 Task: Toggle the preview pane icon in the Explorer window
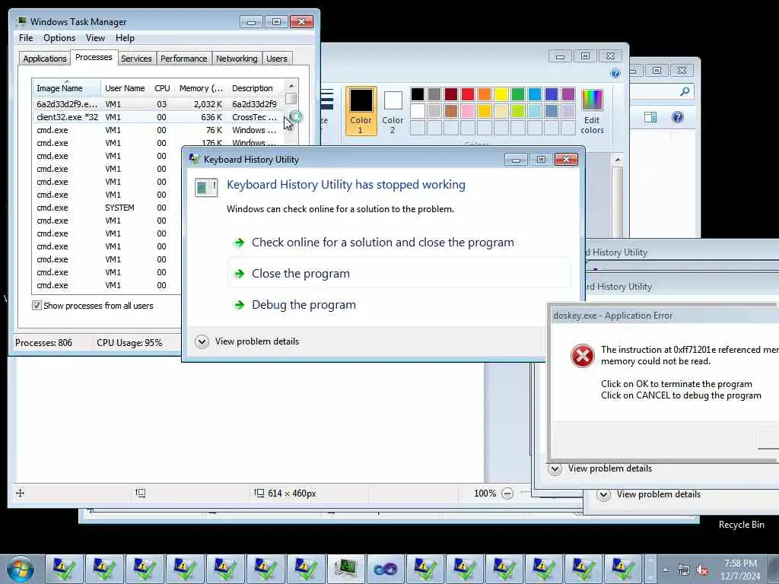pyautogui.click(x=650, y=117)
